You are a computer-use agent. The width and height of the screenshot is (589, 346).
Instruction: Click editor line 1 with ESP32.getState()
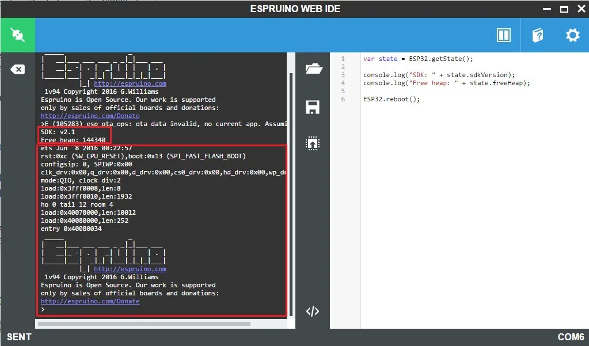coord(418,59)
